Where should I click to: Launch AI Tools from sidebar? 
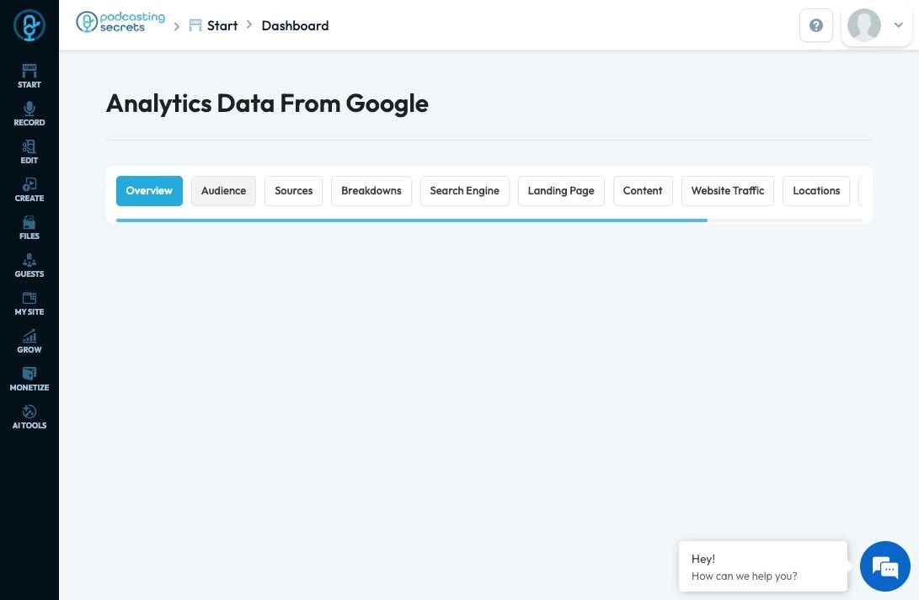pyautogui.click(x=29, y=417)
